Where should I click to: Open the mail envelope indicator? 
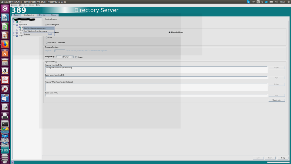point(266,2)
